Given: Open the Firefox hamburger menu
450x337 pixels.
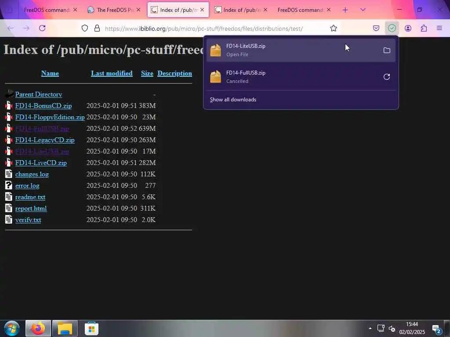Looking at the screenshot, I should 439,28.
